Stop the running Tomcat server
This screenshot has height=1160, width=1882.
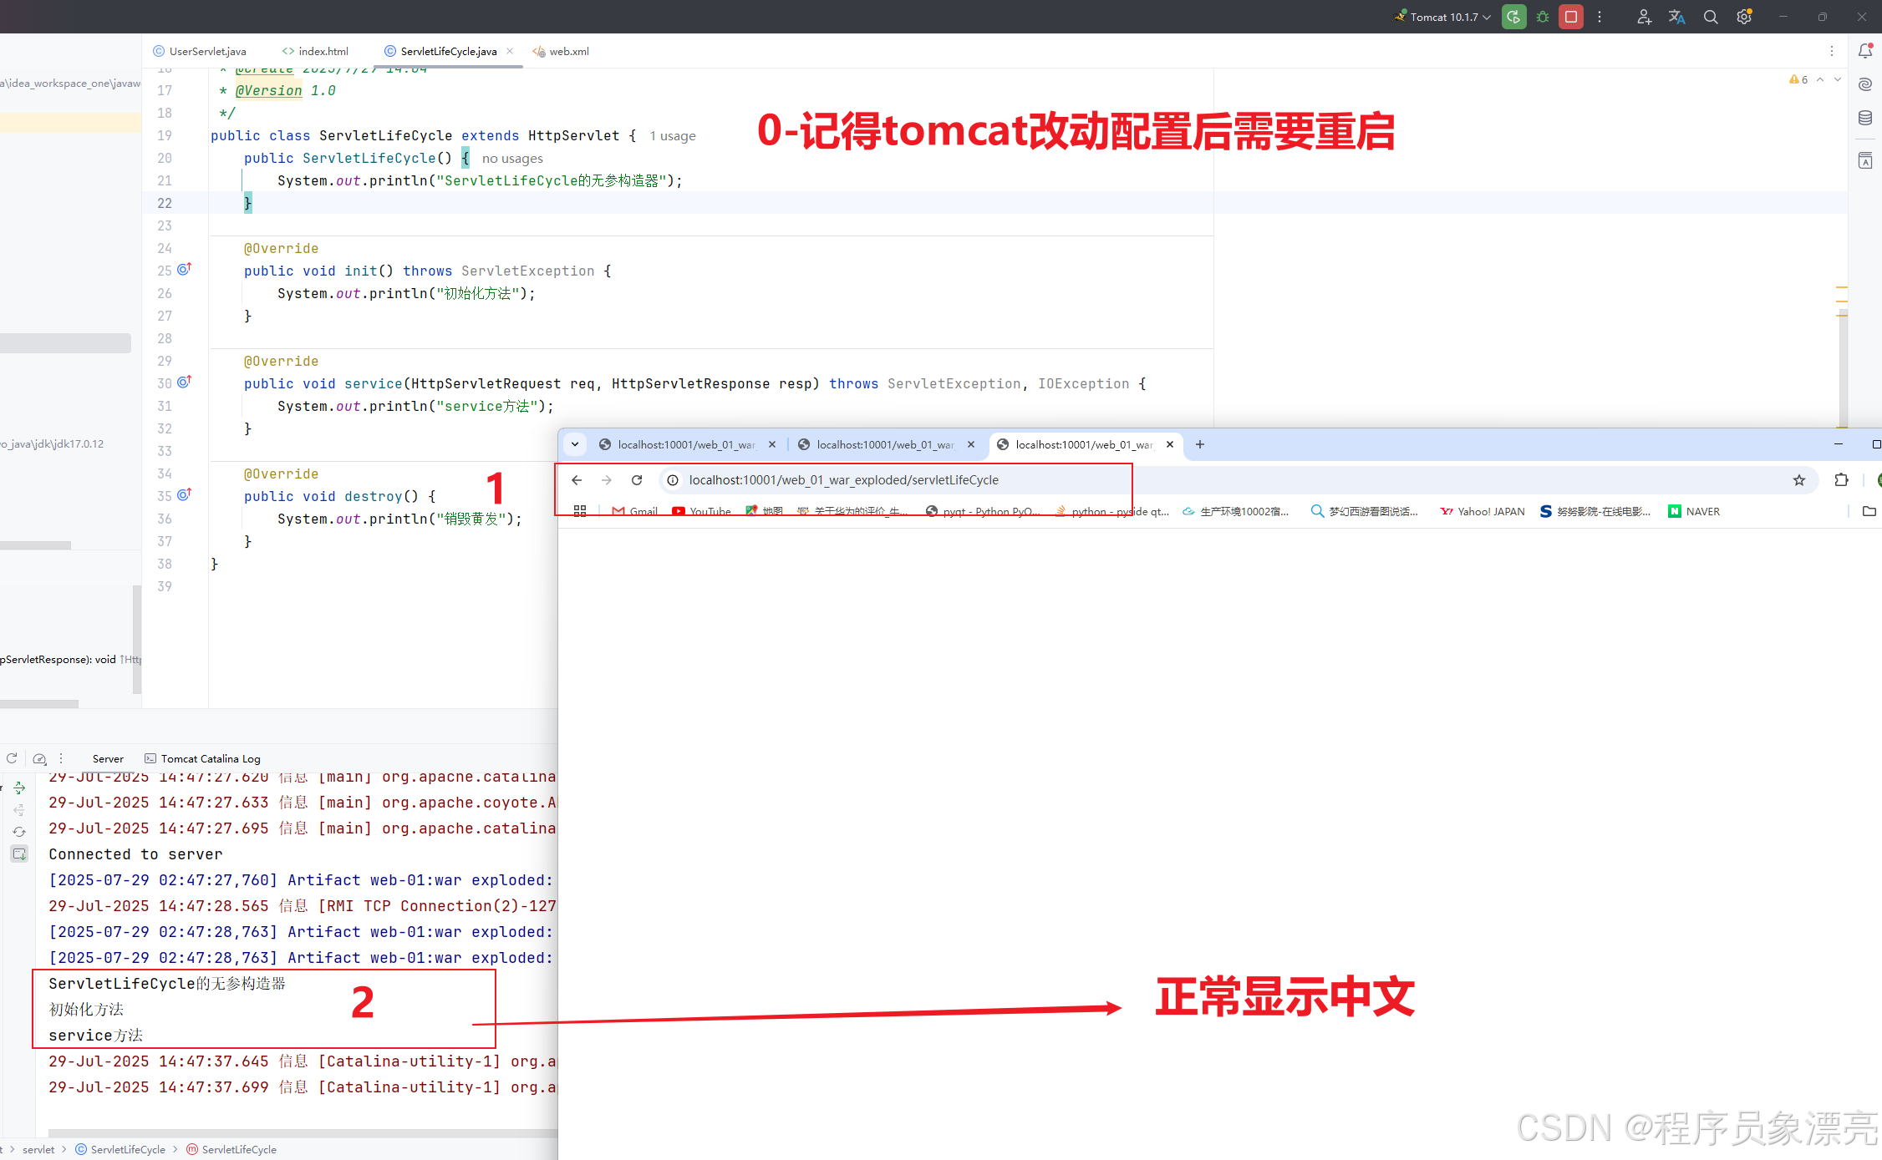coord(1571,17)
